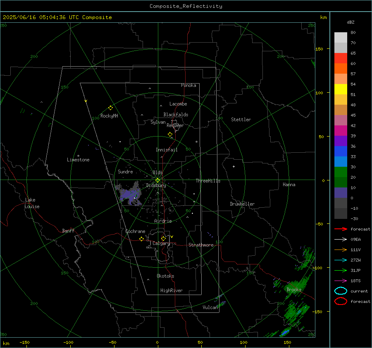Screen dimensions: 372x348
Task: Pick the bright yellow swatch on dBZ scale
Action: click(x=341, y=89)
